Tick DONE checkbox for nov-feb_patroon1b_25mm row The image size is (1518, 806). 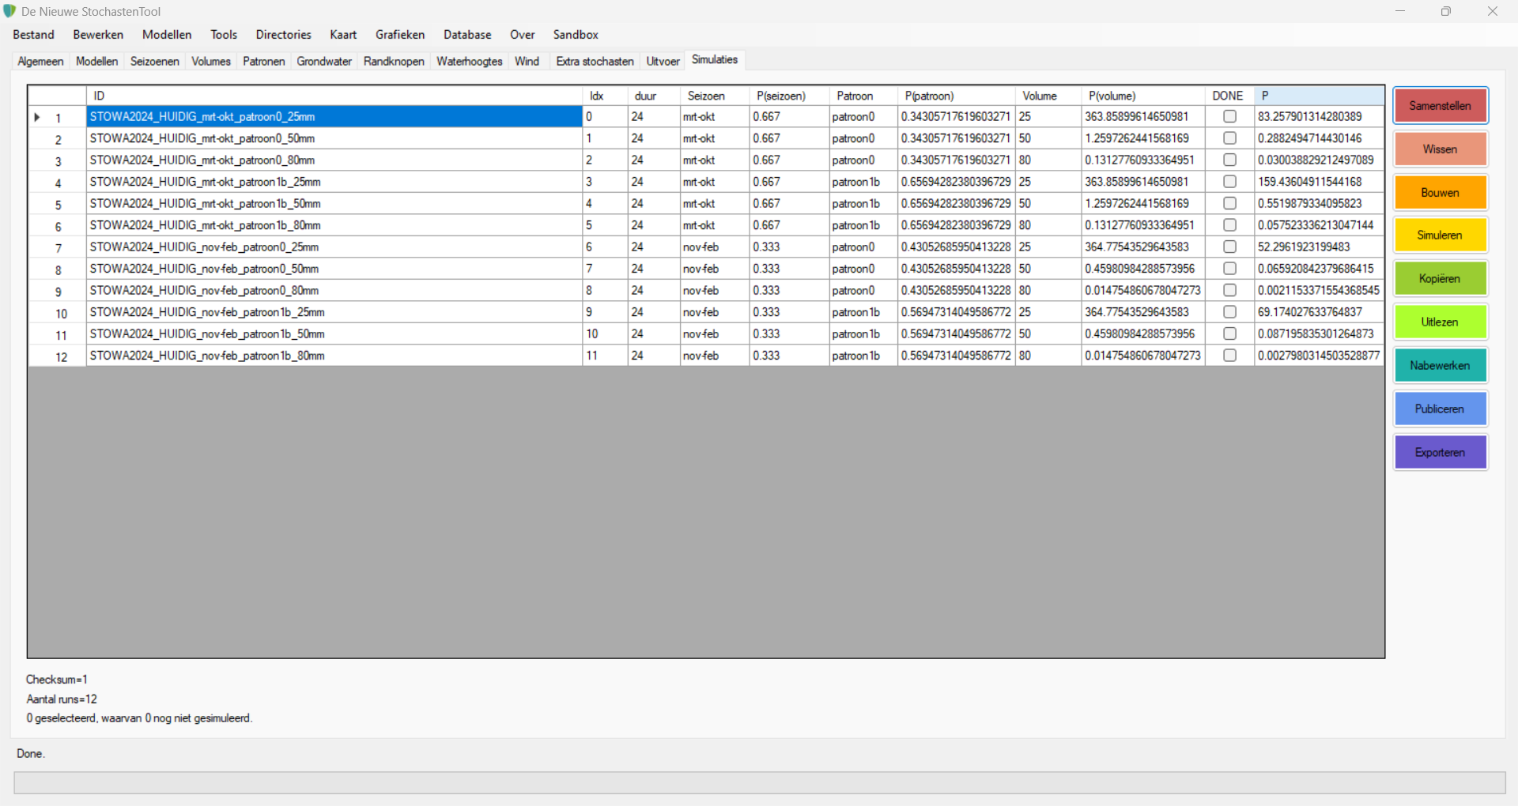coord(1229,312)
